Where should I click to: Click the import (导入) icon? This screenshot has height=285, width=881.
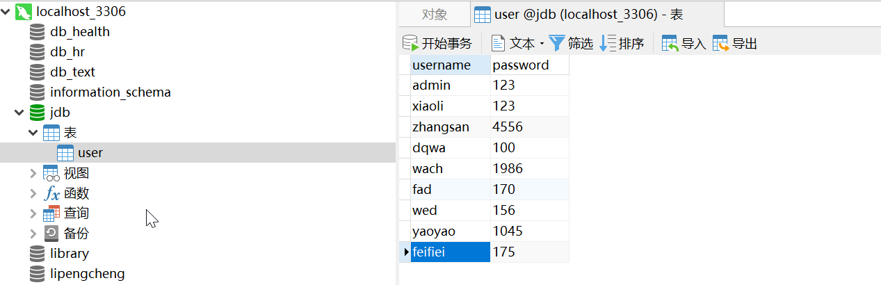pyautogui.click(x=670, y=44)
